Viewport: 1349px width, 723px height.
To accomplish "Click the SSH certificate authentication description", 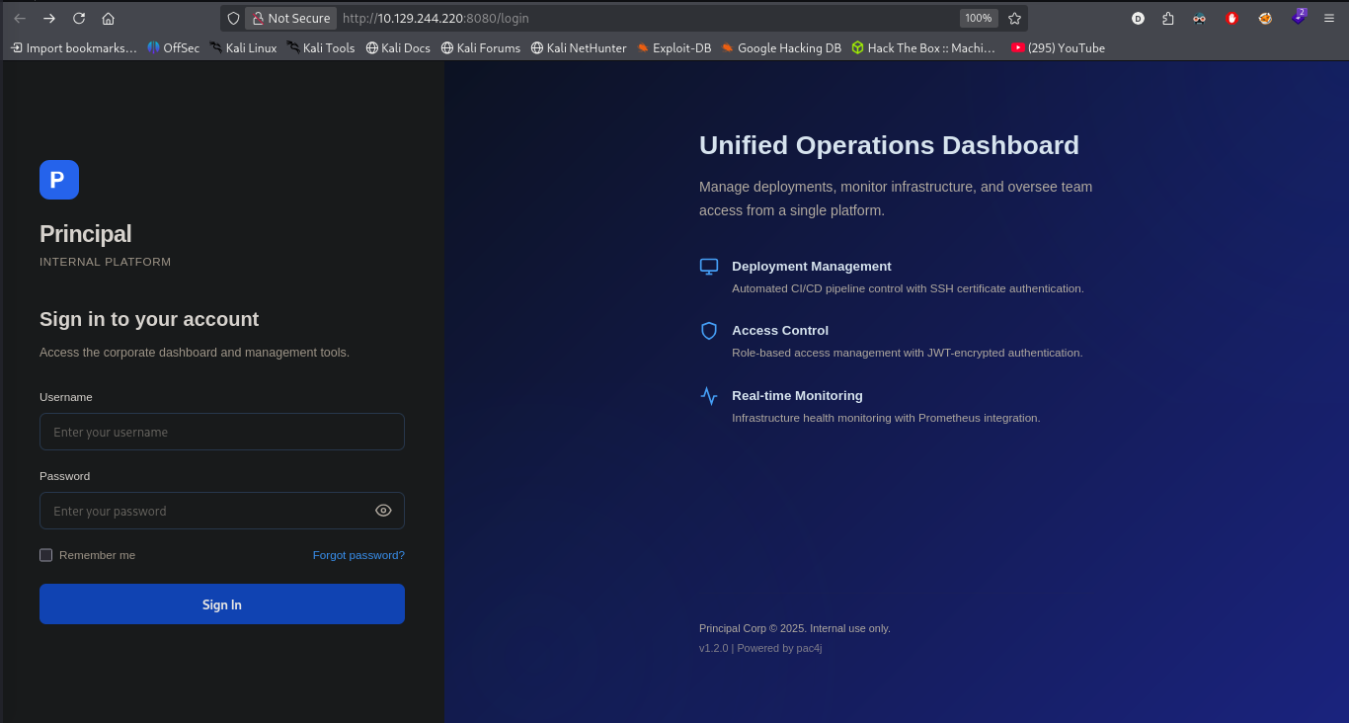I will coord(908,288).
